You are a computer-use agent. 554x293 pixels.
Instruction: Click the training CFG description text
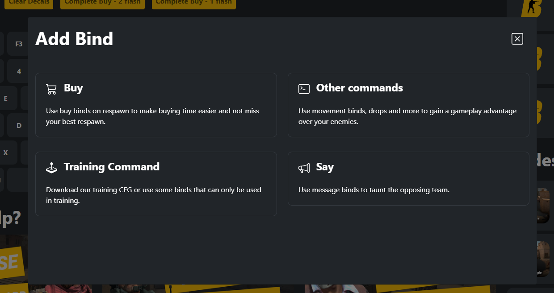(x=154, y=195)
